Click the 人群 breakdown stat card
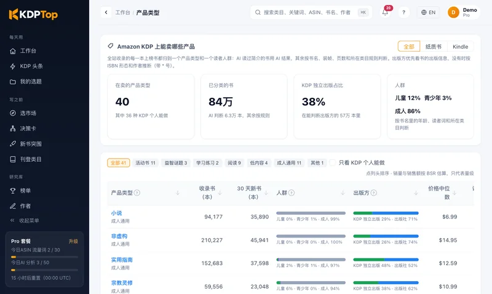 pos(430,106)
